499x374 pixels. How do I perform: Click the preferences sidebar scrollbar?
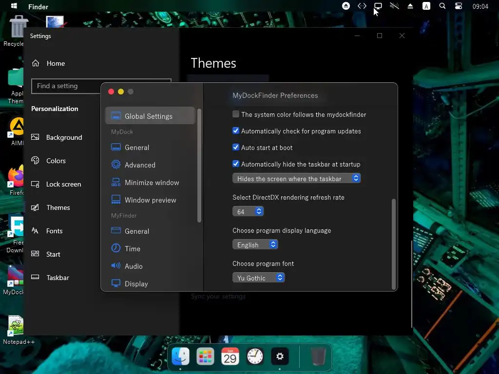click(199, 166)
